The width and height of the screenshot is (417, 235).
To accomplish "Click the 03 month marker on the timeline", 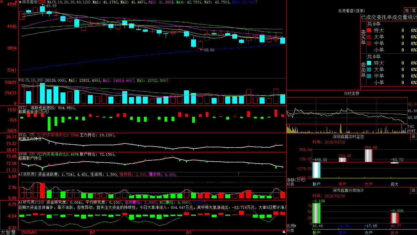I will pyautogui.click(x=189, y=232).
